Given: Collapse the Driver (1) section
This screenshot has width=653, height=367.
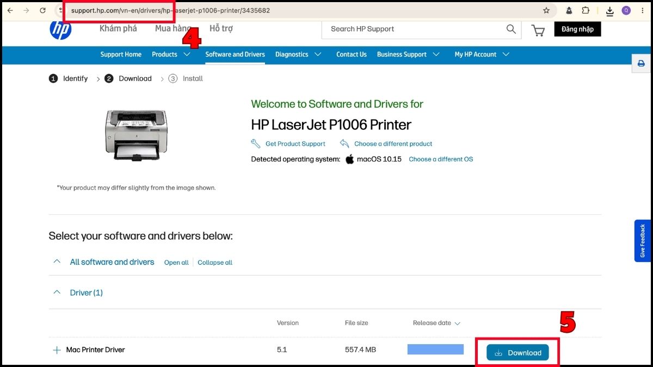Looking at the screenshot, I should [x=57, y=293].
